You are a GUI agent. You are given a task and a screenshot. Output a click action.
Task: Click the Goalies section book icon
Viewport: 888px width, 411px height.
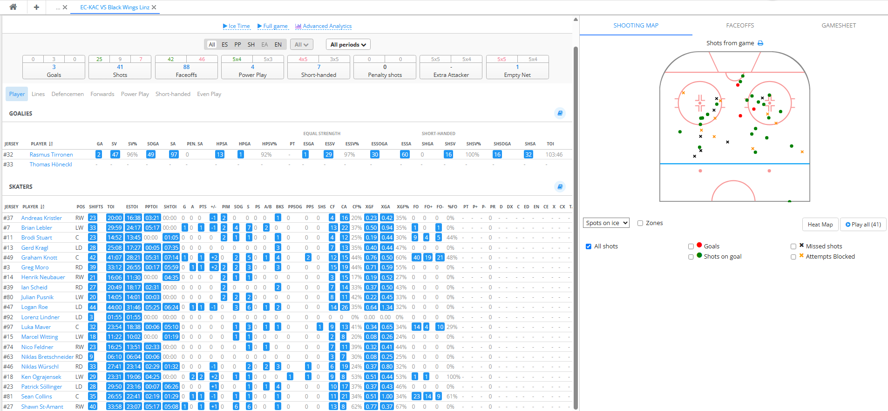point(560,113)
